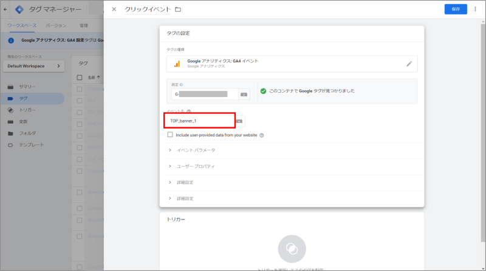Click the Tag Manager diamond logo

point(19,9)
